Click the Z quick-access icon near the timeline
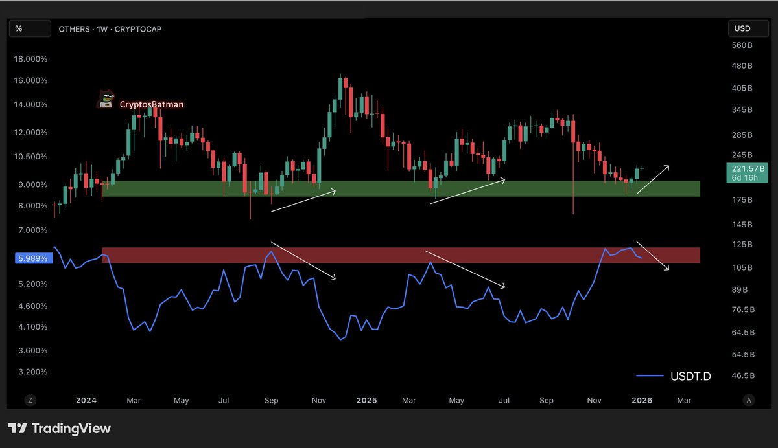This screenshot has height=448, width=778. (30, 400)
